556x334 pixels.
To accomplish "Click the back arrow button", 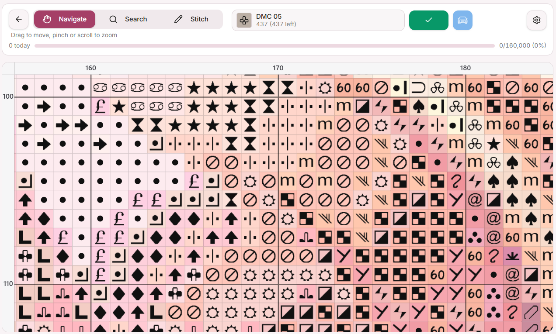I will coord(18,19).
